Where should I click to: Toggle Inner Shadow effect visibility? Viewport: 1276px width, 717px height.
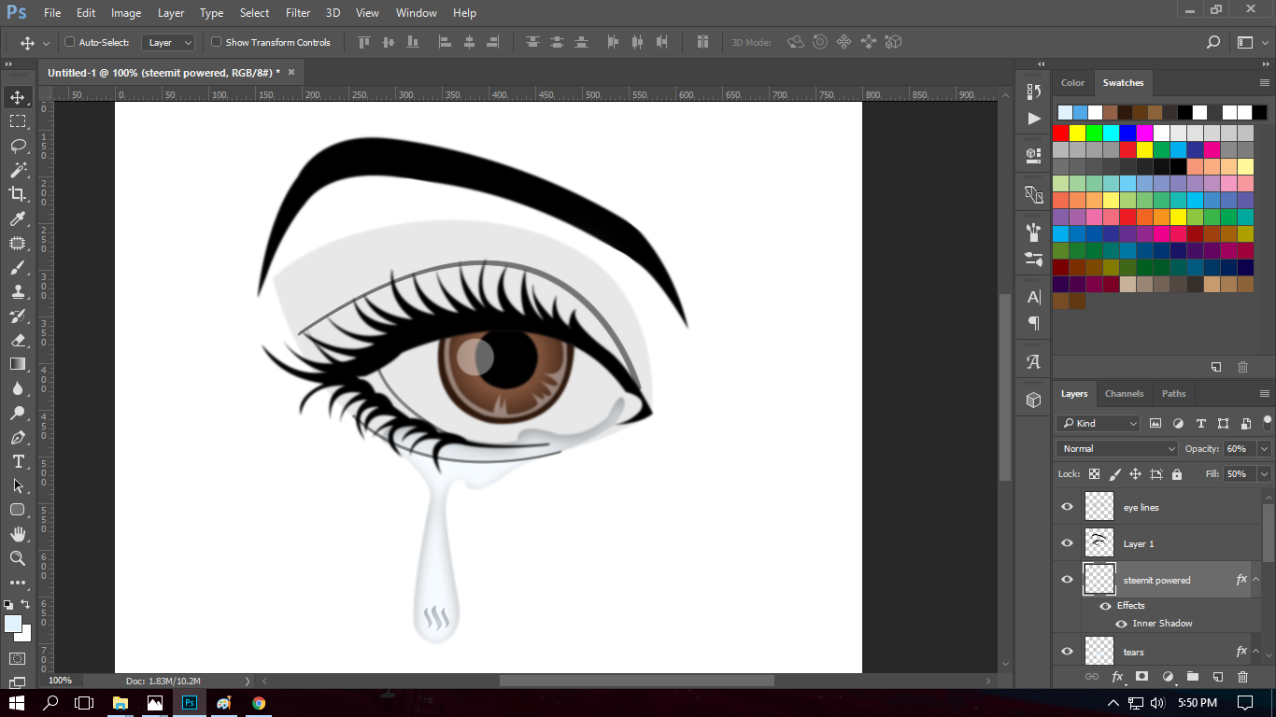[x=1121, y=624]
